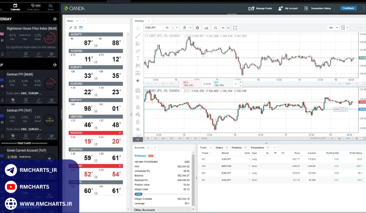366x213 pixels.
Task: Click the Feedback button
Action: click(348, 8)
